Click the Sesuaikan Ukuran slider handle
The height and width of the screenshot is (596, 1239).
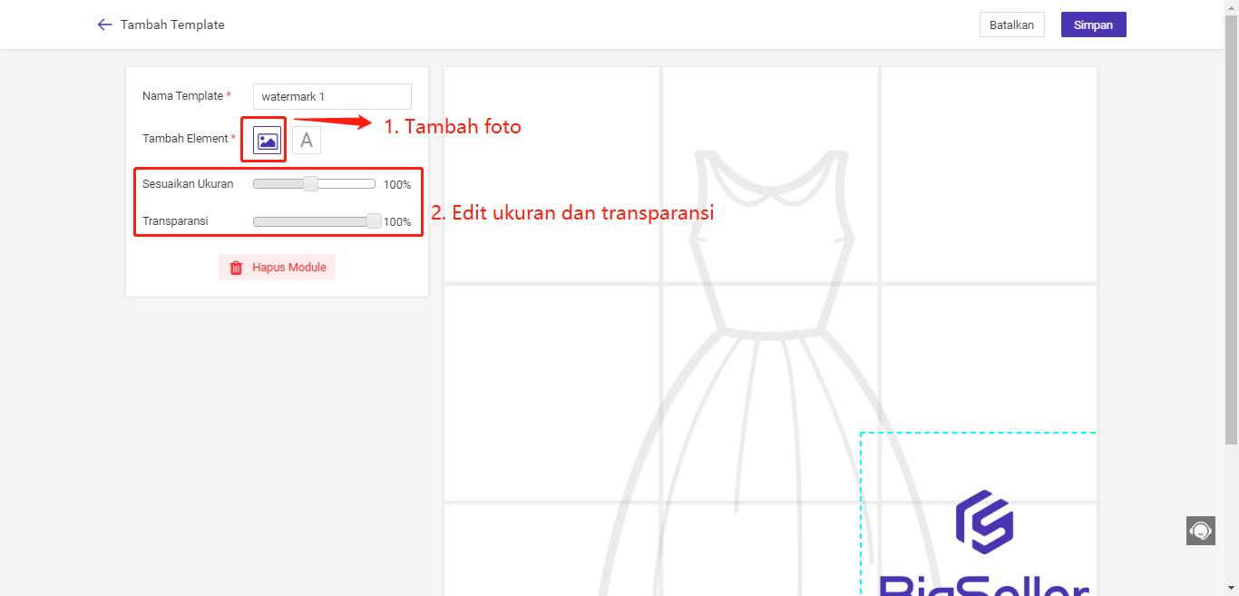pyautogui.click(x=310, y=184)
